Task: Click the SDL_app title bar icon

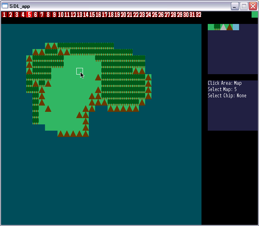Action: (5, 6)
